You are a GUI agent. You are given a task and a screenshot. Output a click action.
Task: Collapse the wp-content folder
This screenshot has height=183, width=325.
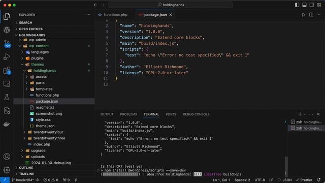54,46
